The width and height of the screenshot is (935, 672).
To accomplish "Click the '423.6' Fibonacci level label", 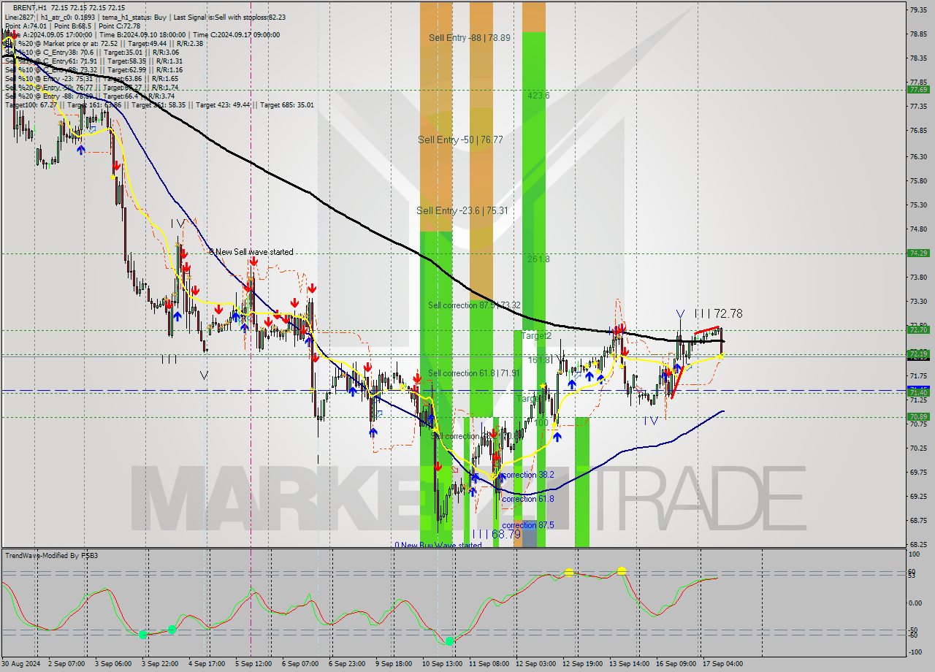I will pyautogui.click(x=538, y=96).
